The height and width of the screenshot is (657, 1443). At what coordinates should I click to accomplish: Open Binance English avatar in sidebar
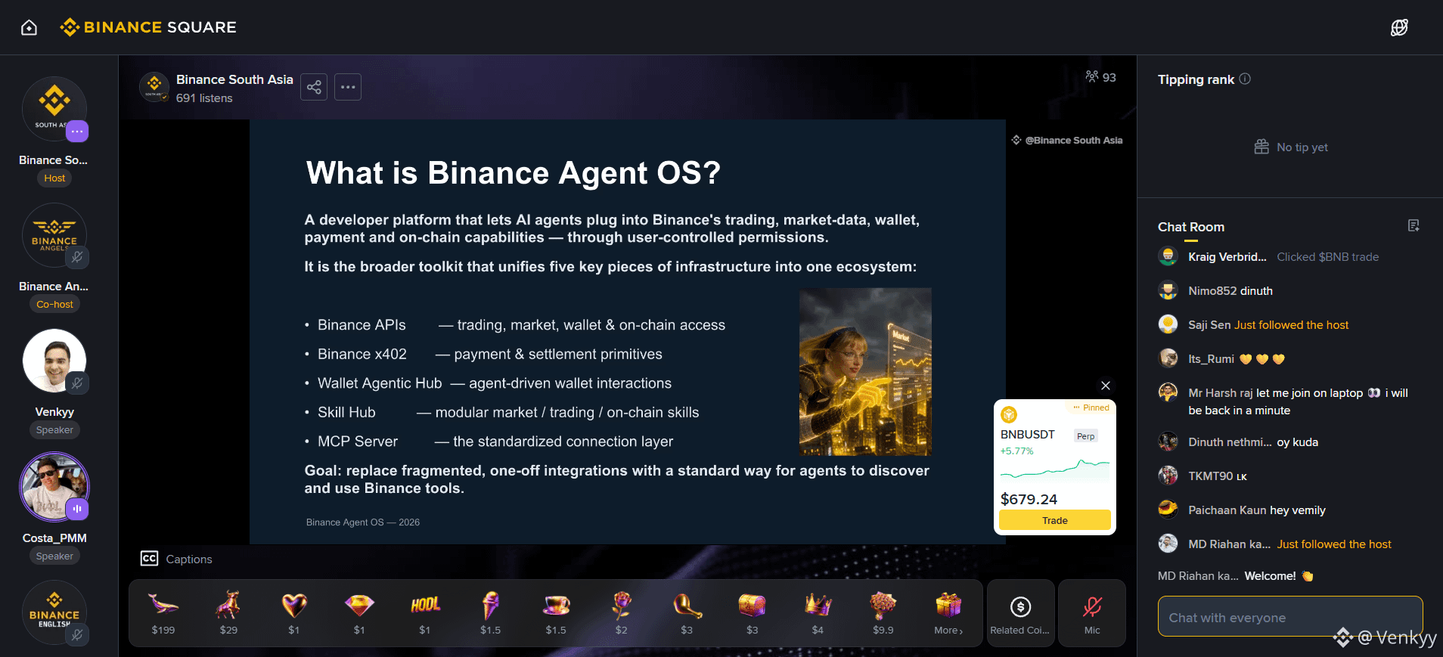click(x=54, y=612)
